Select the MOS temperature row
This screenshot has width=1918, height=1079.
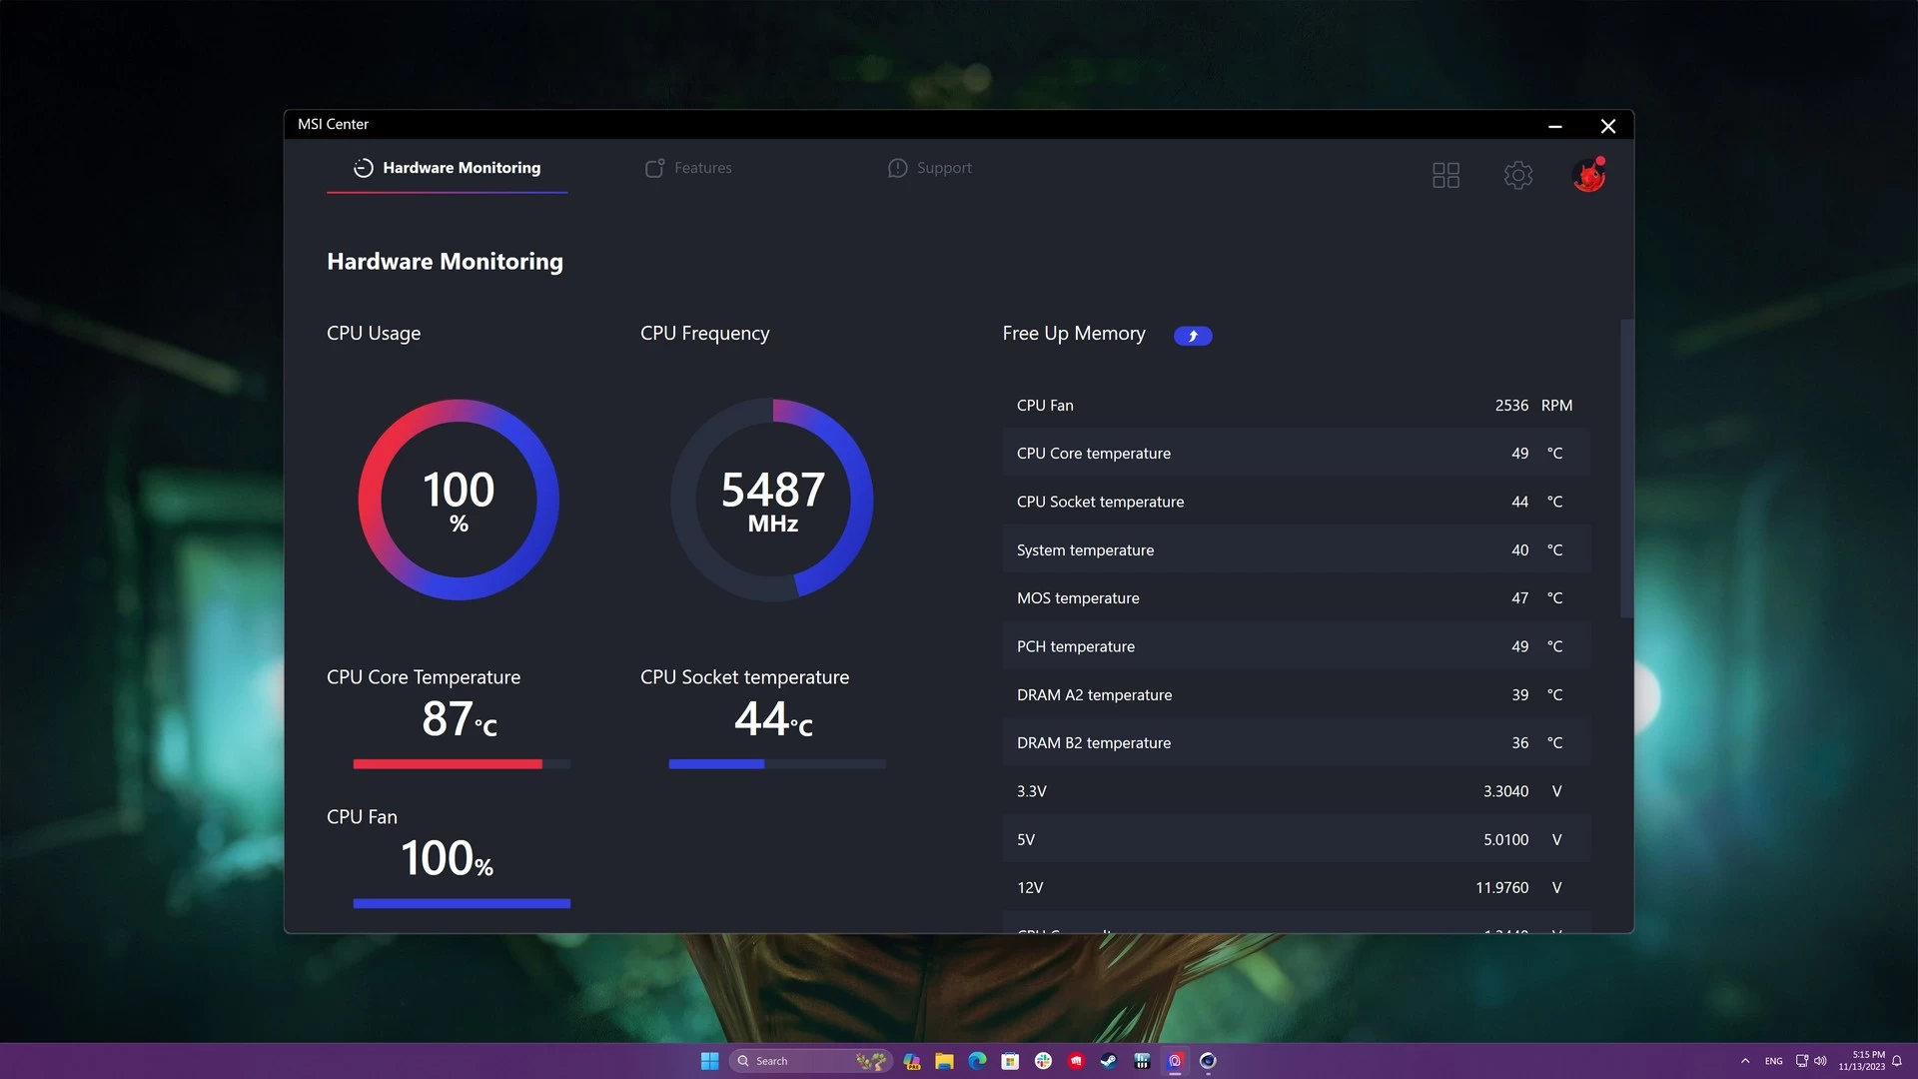click(1296, 598)
